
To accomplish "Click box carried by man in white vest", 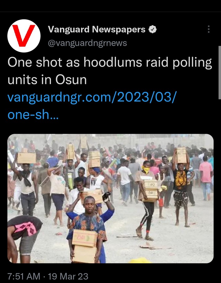I will (x=26, y=158).
